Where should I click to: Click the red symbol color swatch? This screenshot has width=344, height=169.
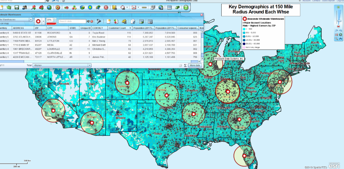(x=51, y=23)
